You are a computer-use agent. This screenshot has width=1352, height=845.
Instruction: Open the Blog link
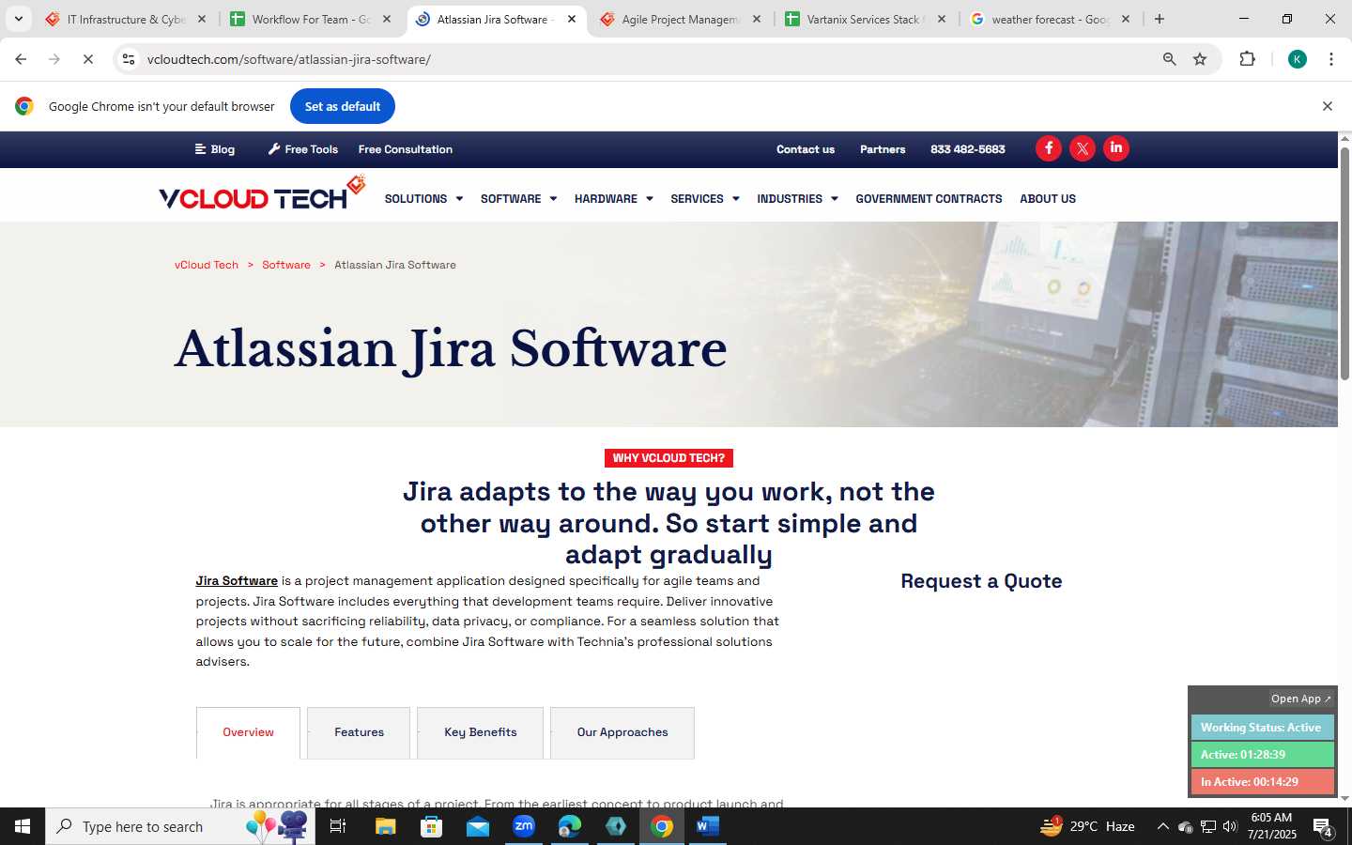(x=215, y=149)
